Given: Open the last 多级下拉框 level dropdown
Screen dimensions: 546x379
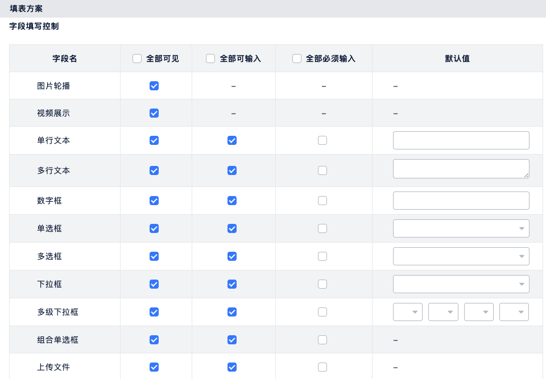Looking at the screenshot, I should click(514, 312).
